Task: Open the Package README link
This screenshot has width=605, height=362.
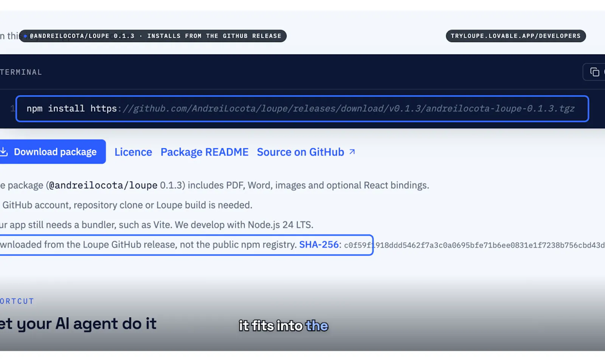Action: [x=205, y=152]
